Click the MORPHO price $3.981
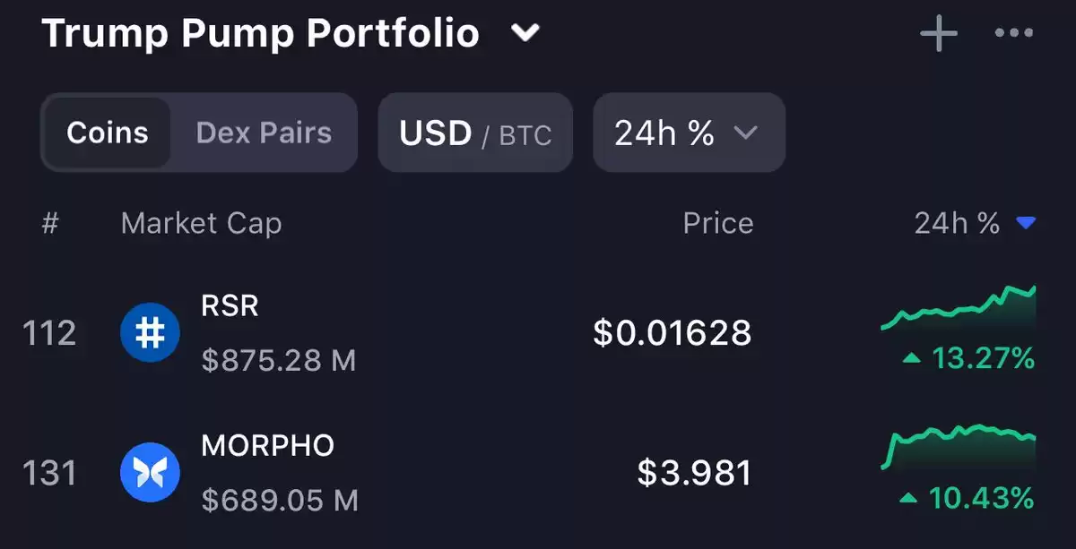The height and width of the screenshot is (549, 1076). [x=694, y=473]
